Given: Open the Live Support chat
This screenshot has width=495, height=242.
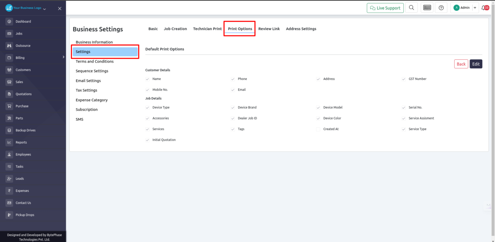Looking at the screenshot, I should pos(385,7).
